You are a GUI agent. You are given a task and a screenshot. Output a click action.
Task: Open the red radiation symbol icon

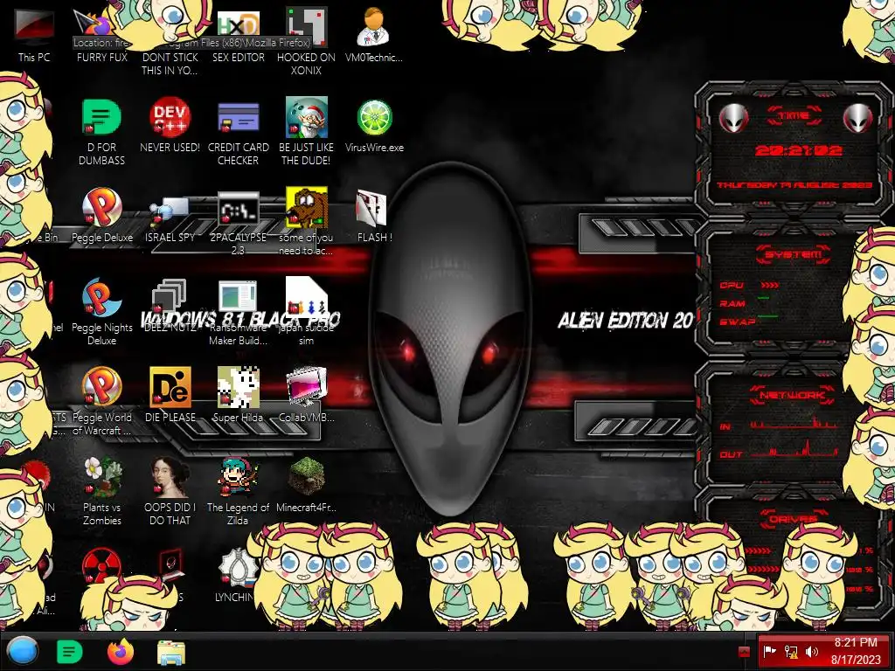[101, 565]
